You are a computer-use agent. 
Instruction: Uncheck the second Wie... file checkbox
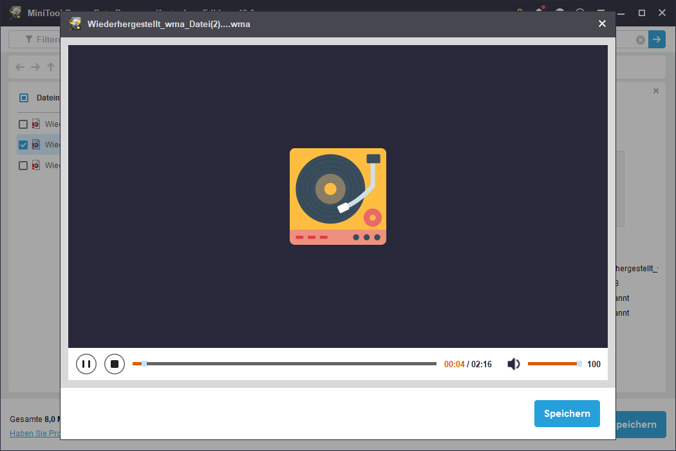(x=23, y=145)
